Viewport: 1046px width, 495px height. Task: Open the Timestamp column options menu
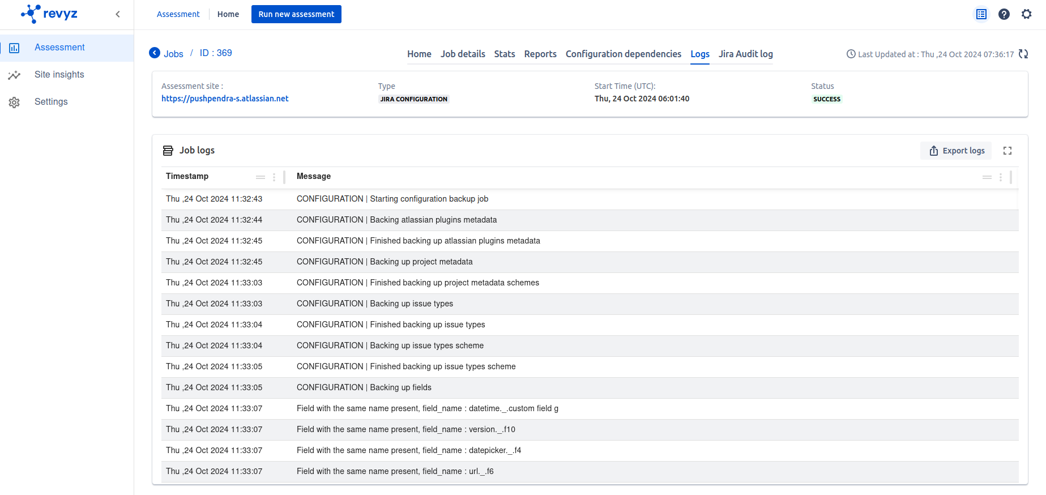pos(274,177)
